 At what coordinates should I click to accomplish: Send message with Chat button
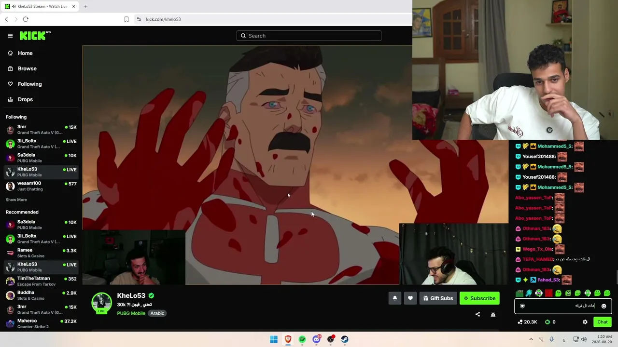point(603,322)
